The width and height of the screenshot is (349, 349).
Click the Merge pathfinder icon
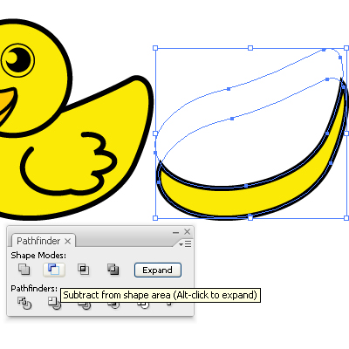85,305
